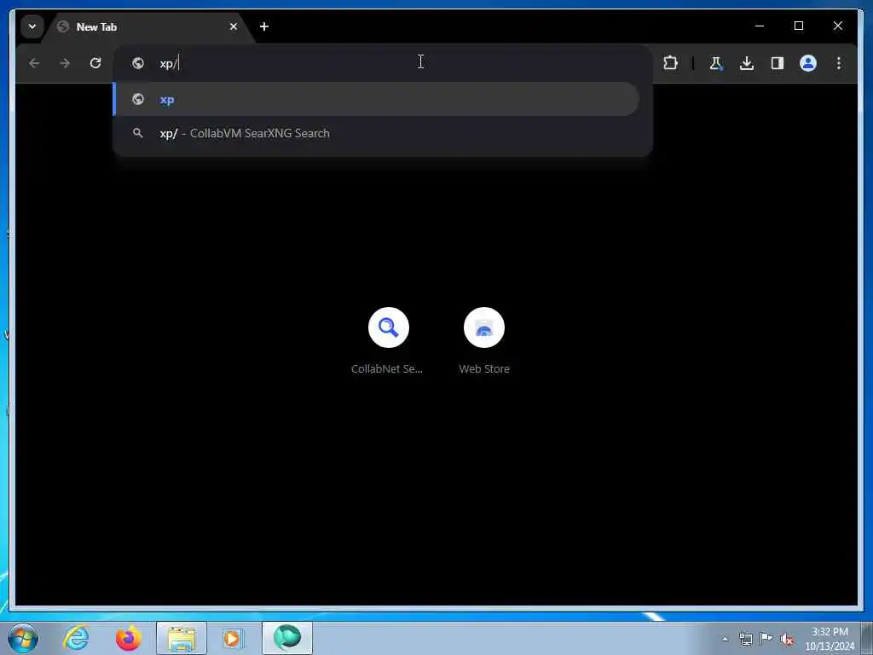Click the Show desktop strip

[x=867, y=638]
